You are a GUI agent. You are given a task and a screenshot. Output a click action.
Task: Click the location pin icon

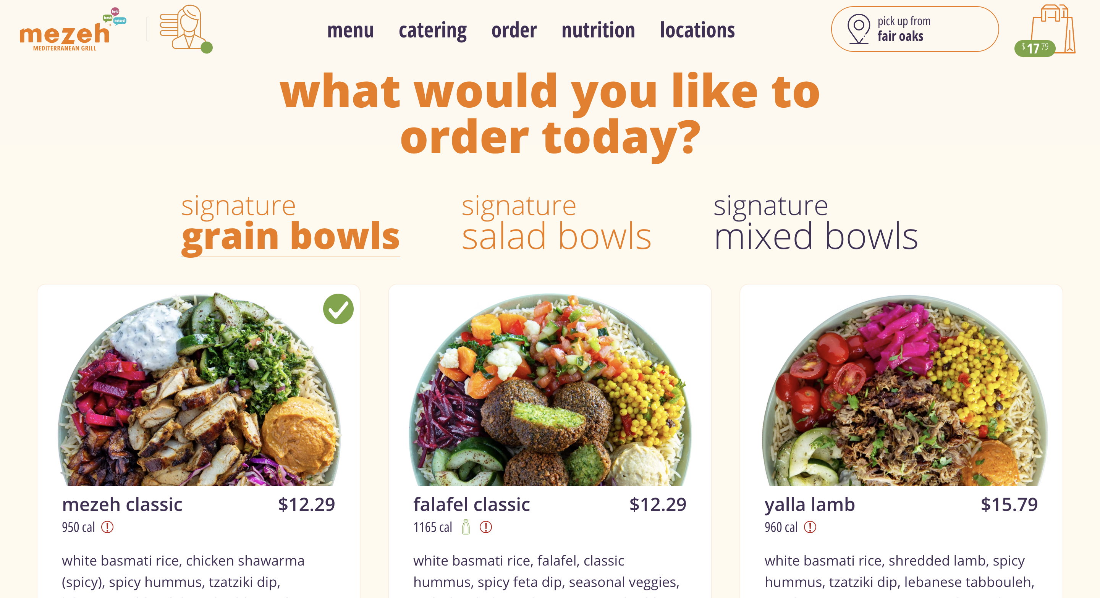pyautogui.click(x=858, y=29)
